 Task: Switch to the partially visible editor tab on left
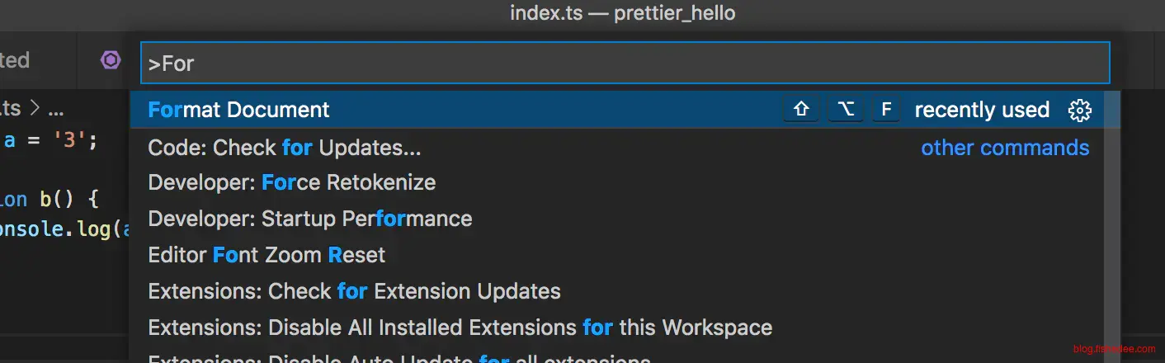point(15,60)
